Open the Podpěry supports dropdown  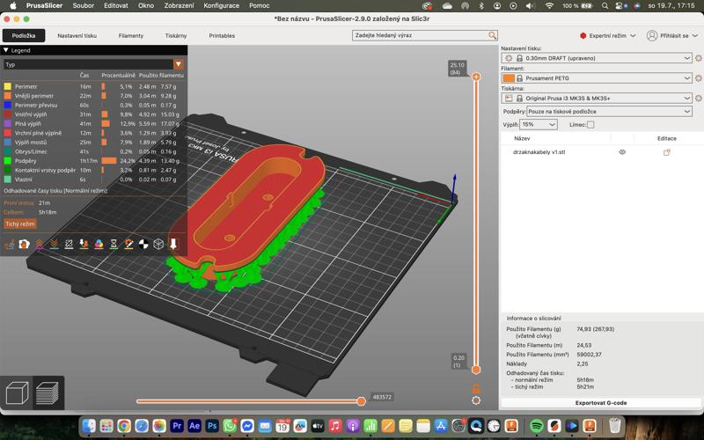tap(609, 112)
